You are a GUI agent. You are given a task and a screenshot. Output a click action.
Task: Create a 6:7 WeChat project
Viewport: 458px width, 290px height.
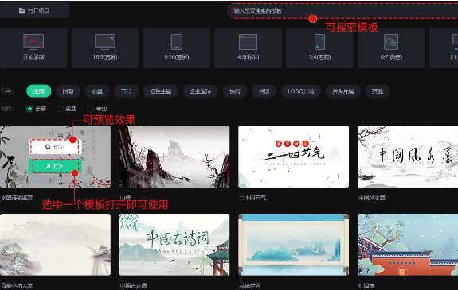tap(391, 48)
